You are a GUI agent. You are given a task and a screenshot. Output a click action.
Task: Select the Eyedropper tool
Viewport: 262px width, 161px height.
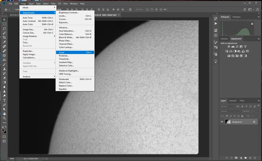4,42
